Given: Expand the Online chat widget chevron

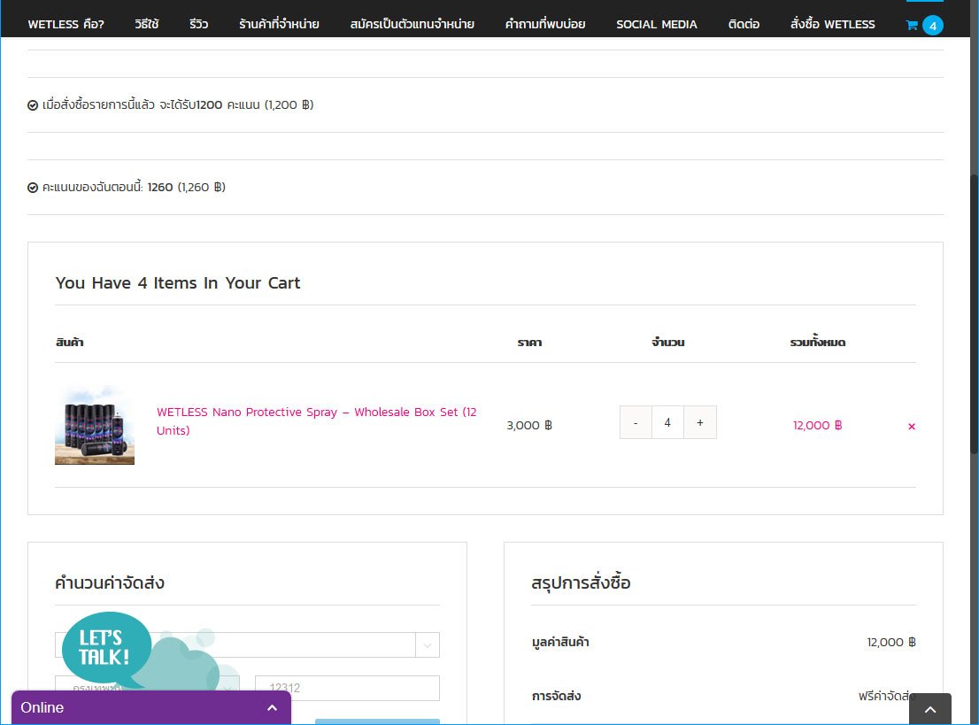Looking at the screenshot, I should pyautogui.click(x=273, y=708).
